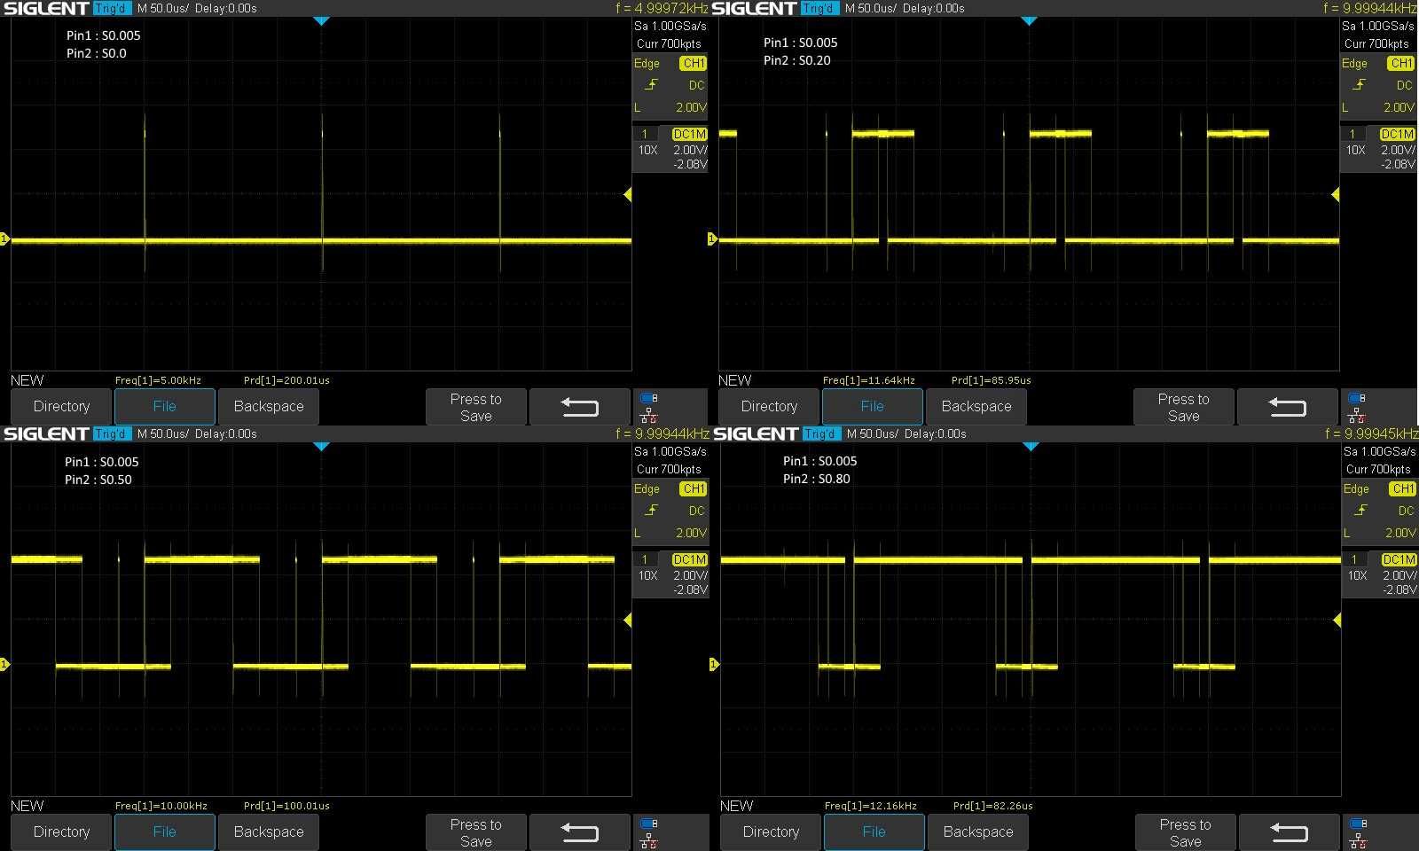The width and height of the screenshot is (1419, 851).
Task: Click the Freq[1]=5.00kHz measurement
Action: (158, 380)
